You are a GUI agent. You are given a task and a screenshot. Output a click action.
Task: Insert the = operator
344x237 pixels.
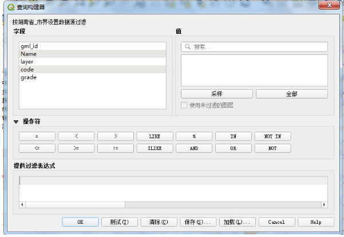click(37, 136)
